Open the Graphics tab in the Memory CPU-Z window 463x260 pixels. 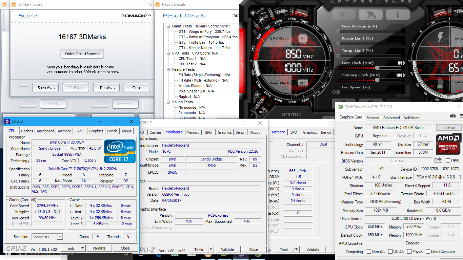click(x=310, y=132)
